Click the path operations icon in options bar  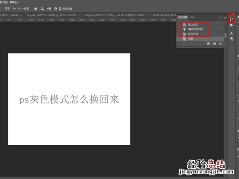coord(35,8)
